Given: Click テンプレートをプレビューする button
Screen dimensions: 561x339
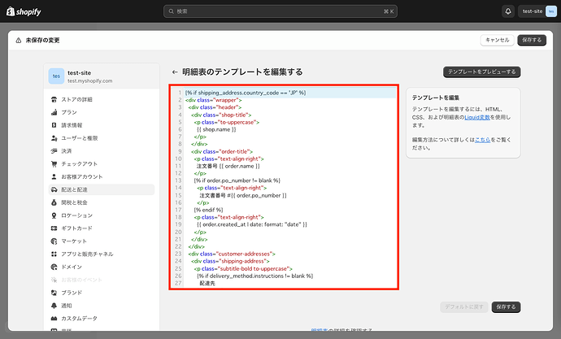Looking at the screenshot, I should [482, 72].
